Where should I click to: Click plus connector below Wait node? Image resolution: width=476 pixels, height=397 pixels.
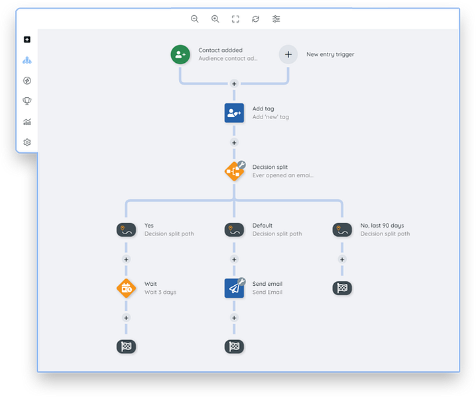coord(126,318)
